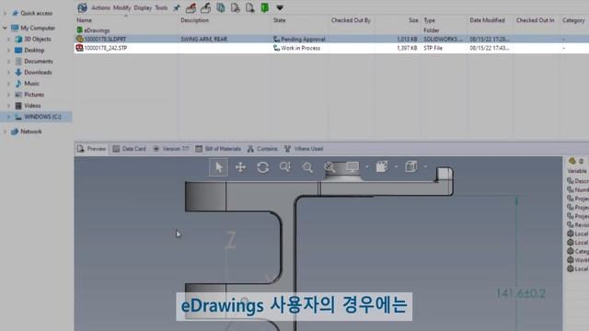Select Music in the sidebar
The height and width of the screenshot is (331, 589).
coord(27,84)
